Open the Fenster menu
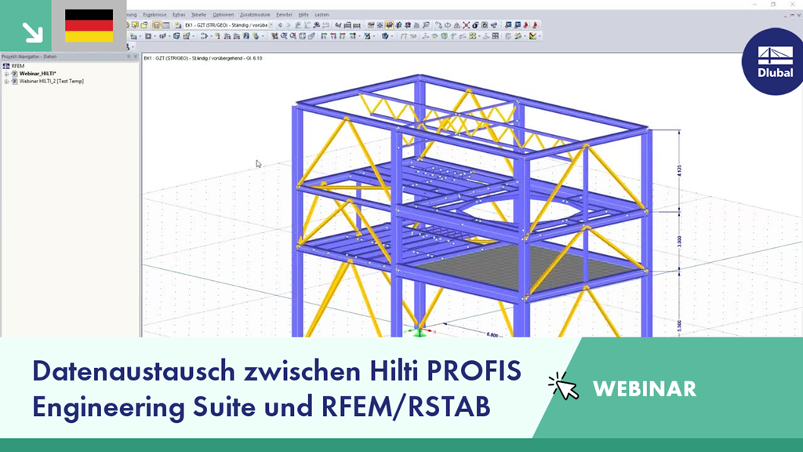The image size is (803, 452). tap(284, 15)
